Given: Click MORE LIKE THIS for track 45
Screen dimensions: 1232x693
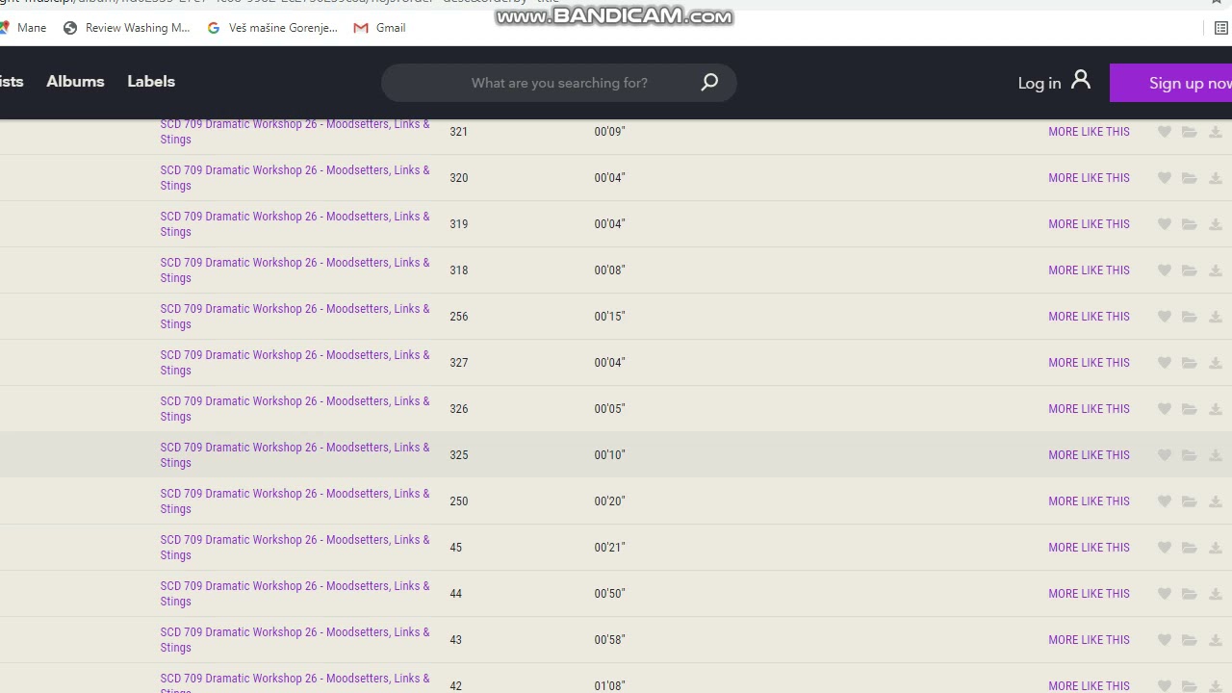Looking at the screenshot, I should tap(1089, 548).
